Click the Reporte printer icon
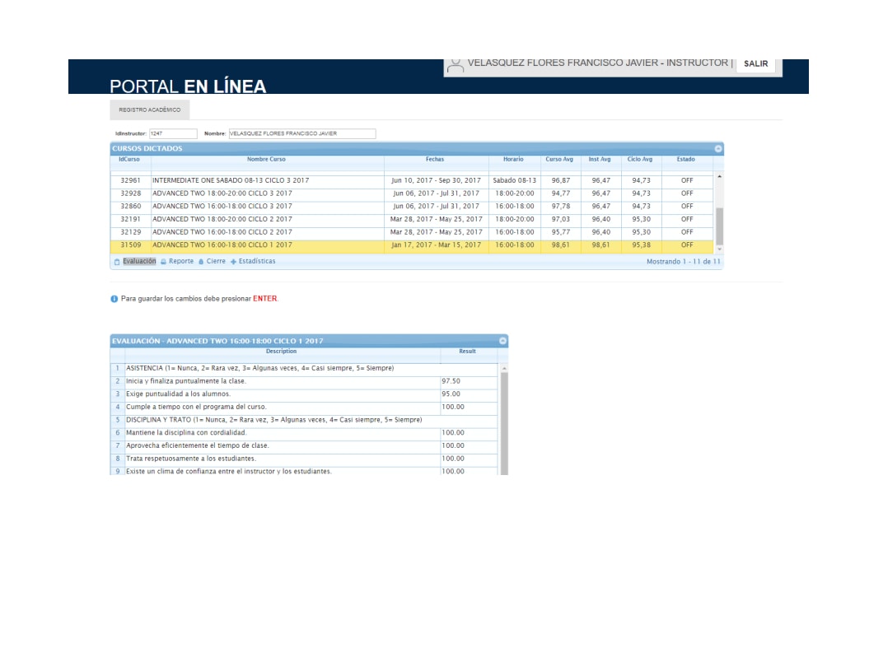 coord(163,262)
